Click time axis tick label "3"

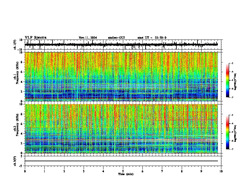tap(84, 171)
